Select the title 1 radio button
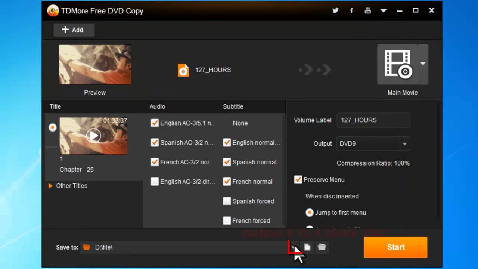The width and height of the screenshot is (478, 269). pyautogui.click(x=53, y=127)
